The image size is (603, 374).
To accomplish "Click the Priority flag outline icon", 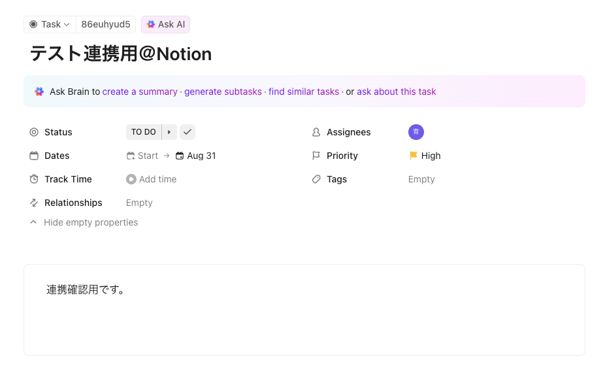I will point(316,156).
